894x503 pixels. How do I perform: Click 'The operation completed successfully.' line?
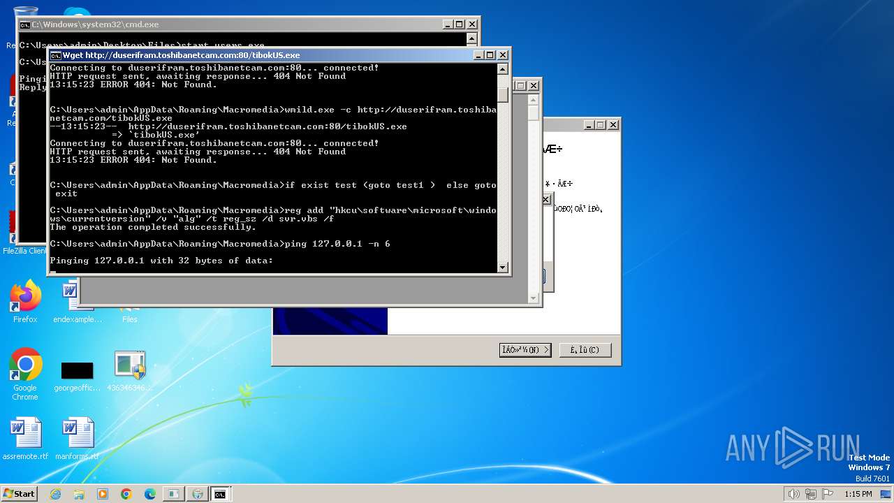[153, 227]
